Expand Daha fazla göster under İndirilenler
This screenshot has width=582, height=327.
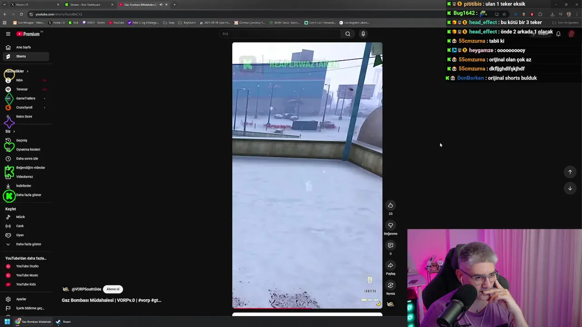(25, 195)
